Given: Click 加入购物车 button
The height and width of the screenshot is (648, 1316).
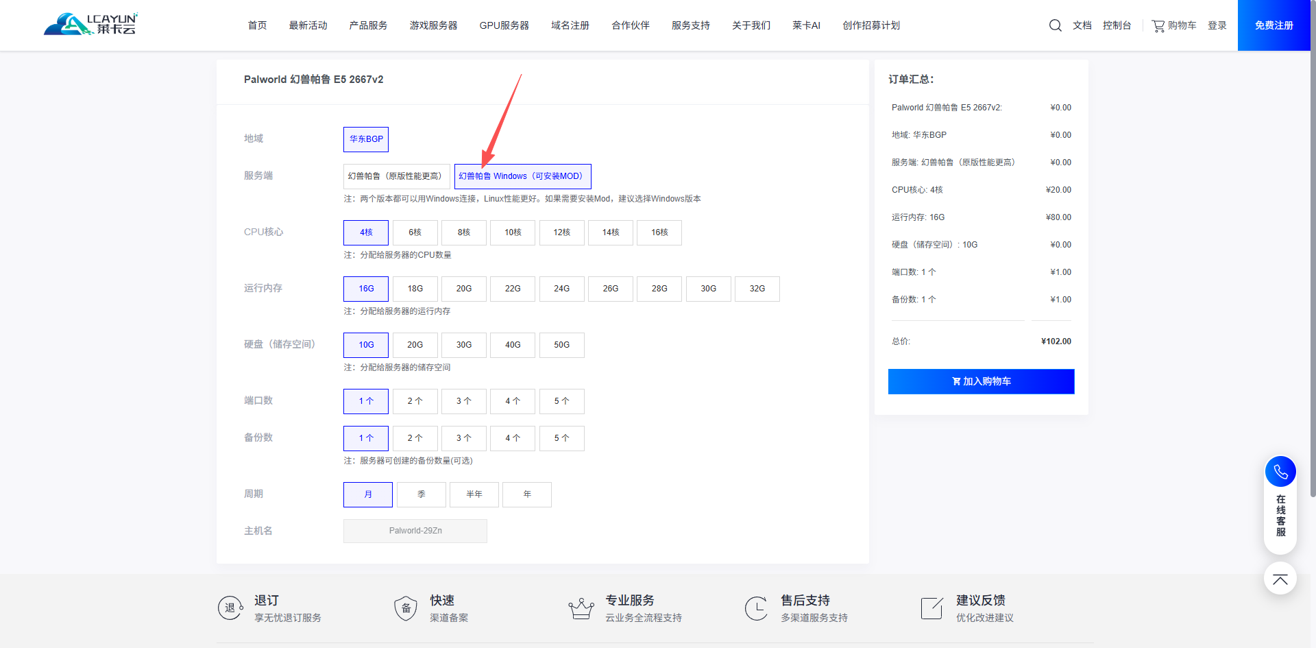Looking at the screenshot, I should (x=982, y=381).
